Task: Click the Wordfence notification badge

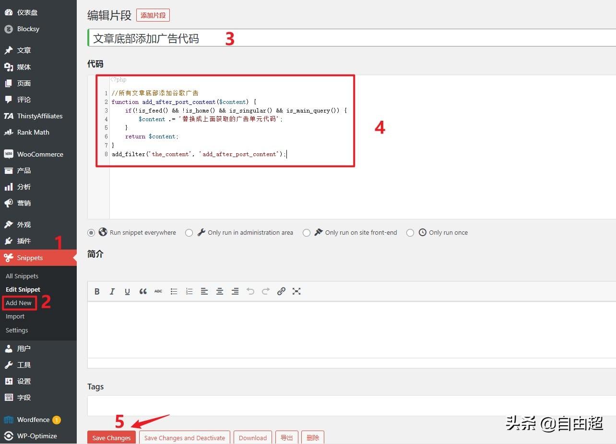Action: pos(57,420)
